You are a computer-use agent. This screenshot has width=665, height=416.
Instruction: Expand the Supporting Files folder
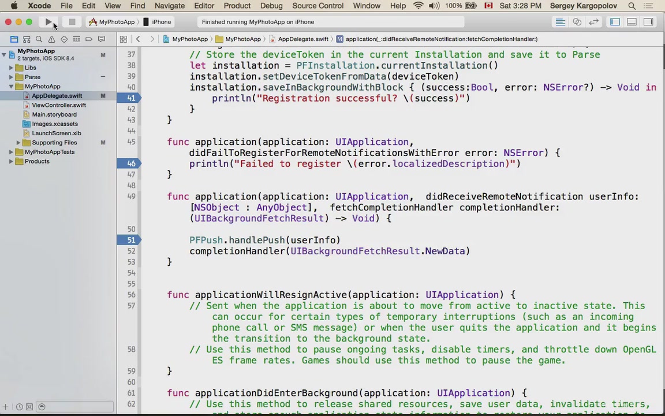pyautogui.click(x=18, y=143)
